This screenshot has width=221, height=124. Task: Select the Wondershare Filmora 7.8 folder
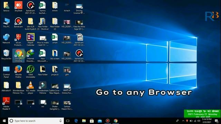coord(18,88)
